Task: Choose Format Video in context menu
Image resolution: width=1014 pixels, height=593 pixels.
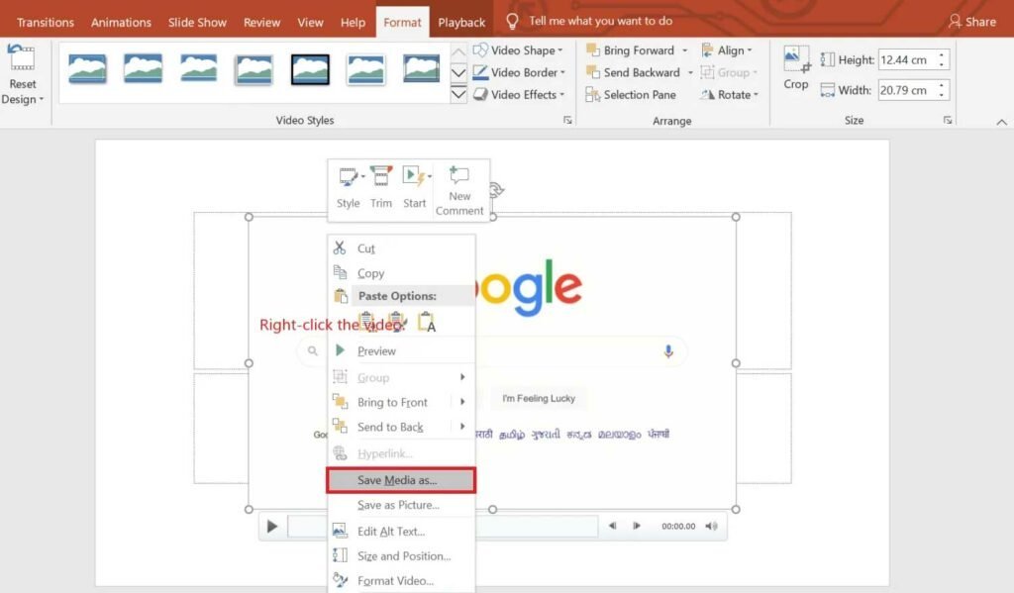Action: [x=402, y=581]
